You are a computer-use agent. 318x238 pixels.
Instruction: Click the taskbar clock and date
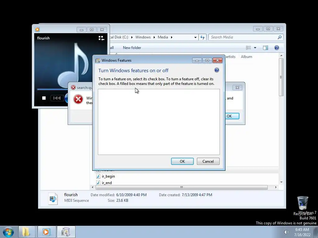point(302,232)
